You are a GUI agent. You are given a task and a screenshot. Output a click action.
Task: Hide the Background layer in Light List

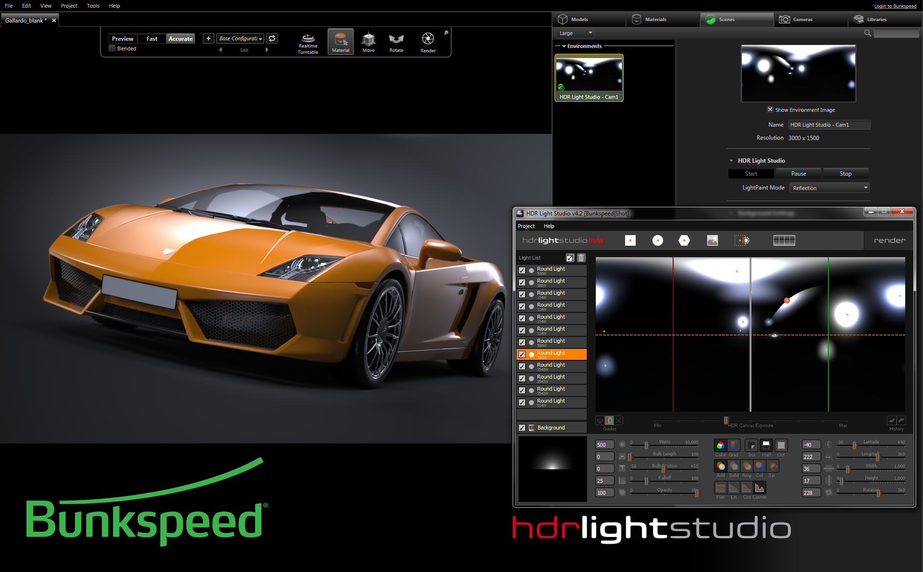522,428
